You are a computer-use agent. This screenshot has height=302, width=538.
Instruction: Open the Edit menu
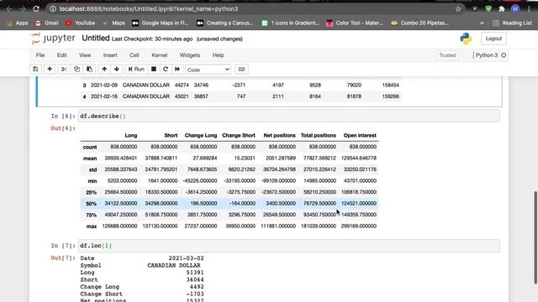click(61, 55)
